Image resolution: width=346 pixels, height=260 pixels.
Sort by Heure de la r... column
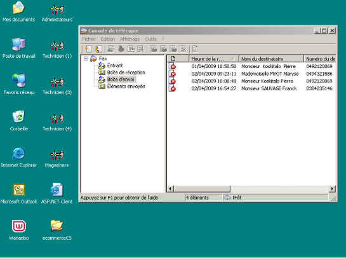pos(213,58)
